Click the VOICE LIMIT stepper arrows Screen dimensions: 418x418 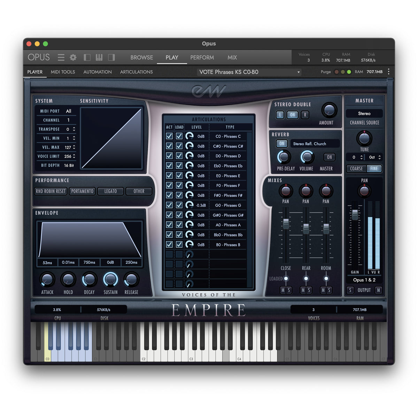tap(74, 156)
